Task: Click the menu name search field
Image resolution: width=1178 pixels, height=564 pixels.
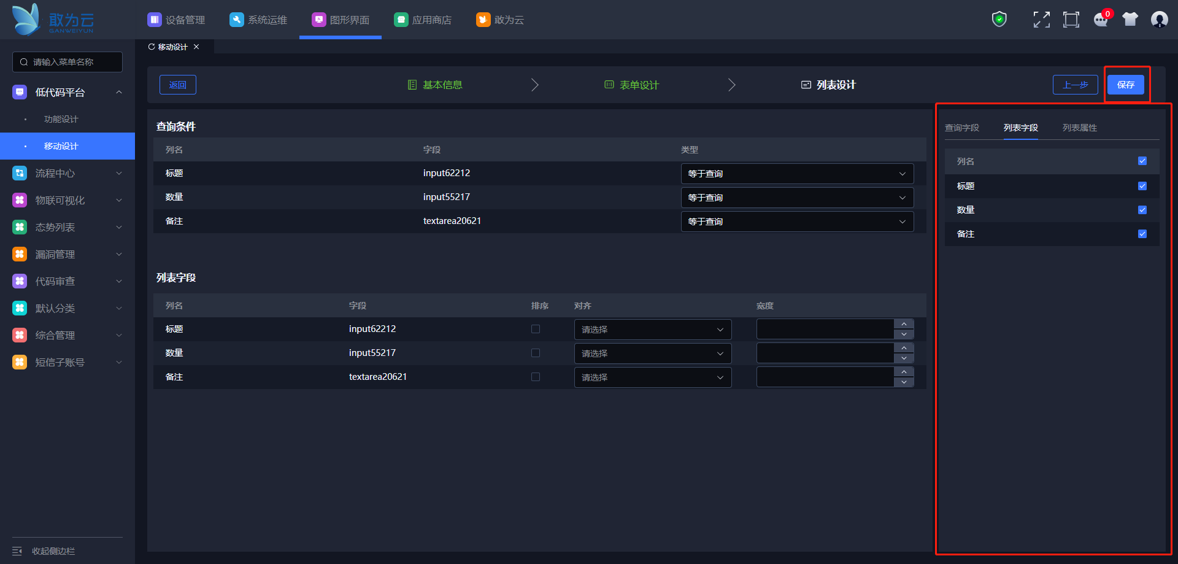Action: coord(67,62)
